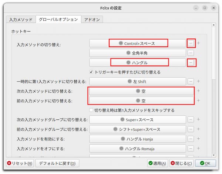Click the リセット(R) button
222x174 pixels.
coord(20,163)
